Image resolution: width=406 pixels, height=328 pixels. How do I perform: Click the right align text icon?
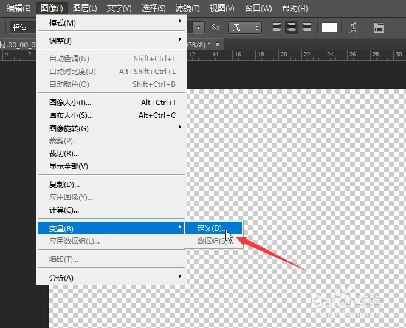point(306,27)
